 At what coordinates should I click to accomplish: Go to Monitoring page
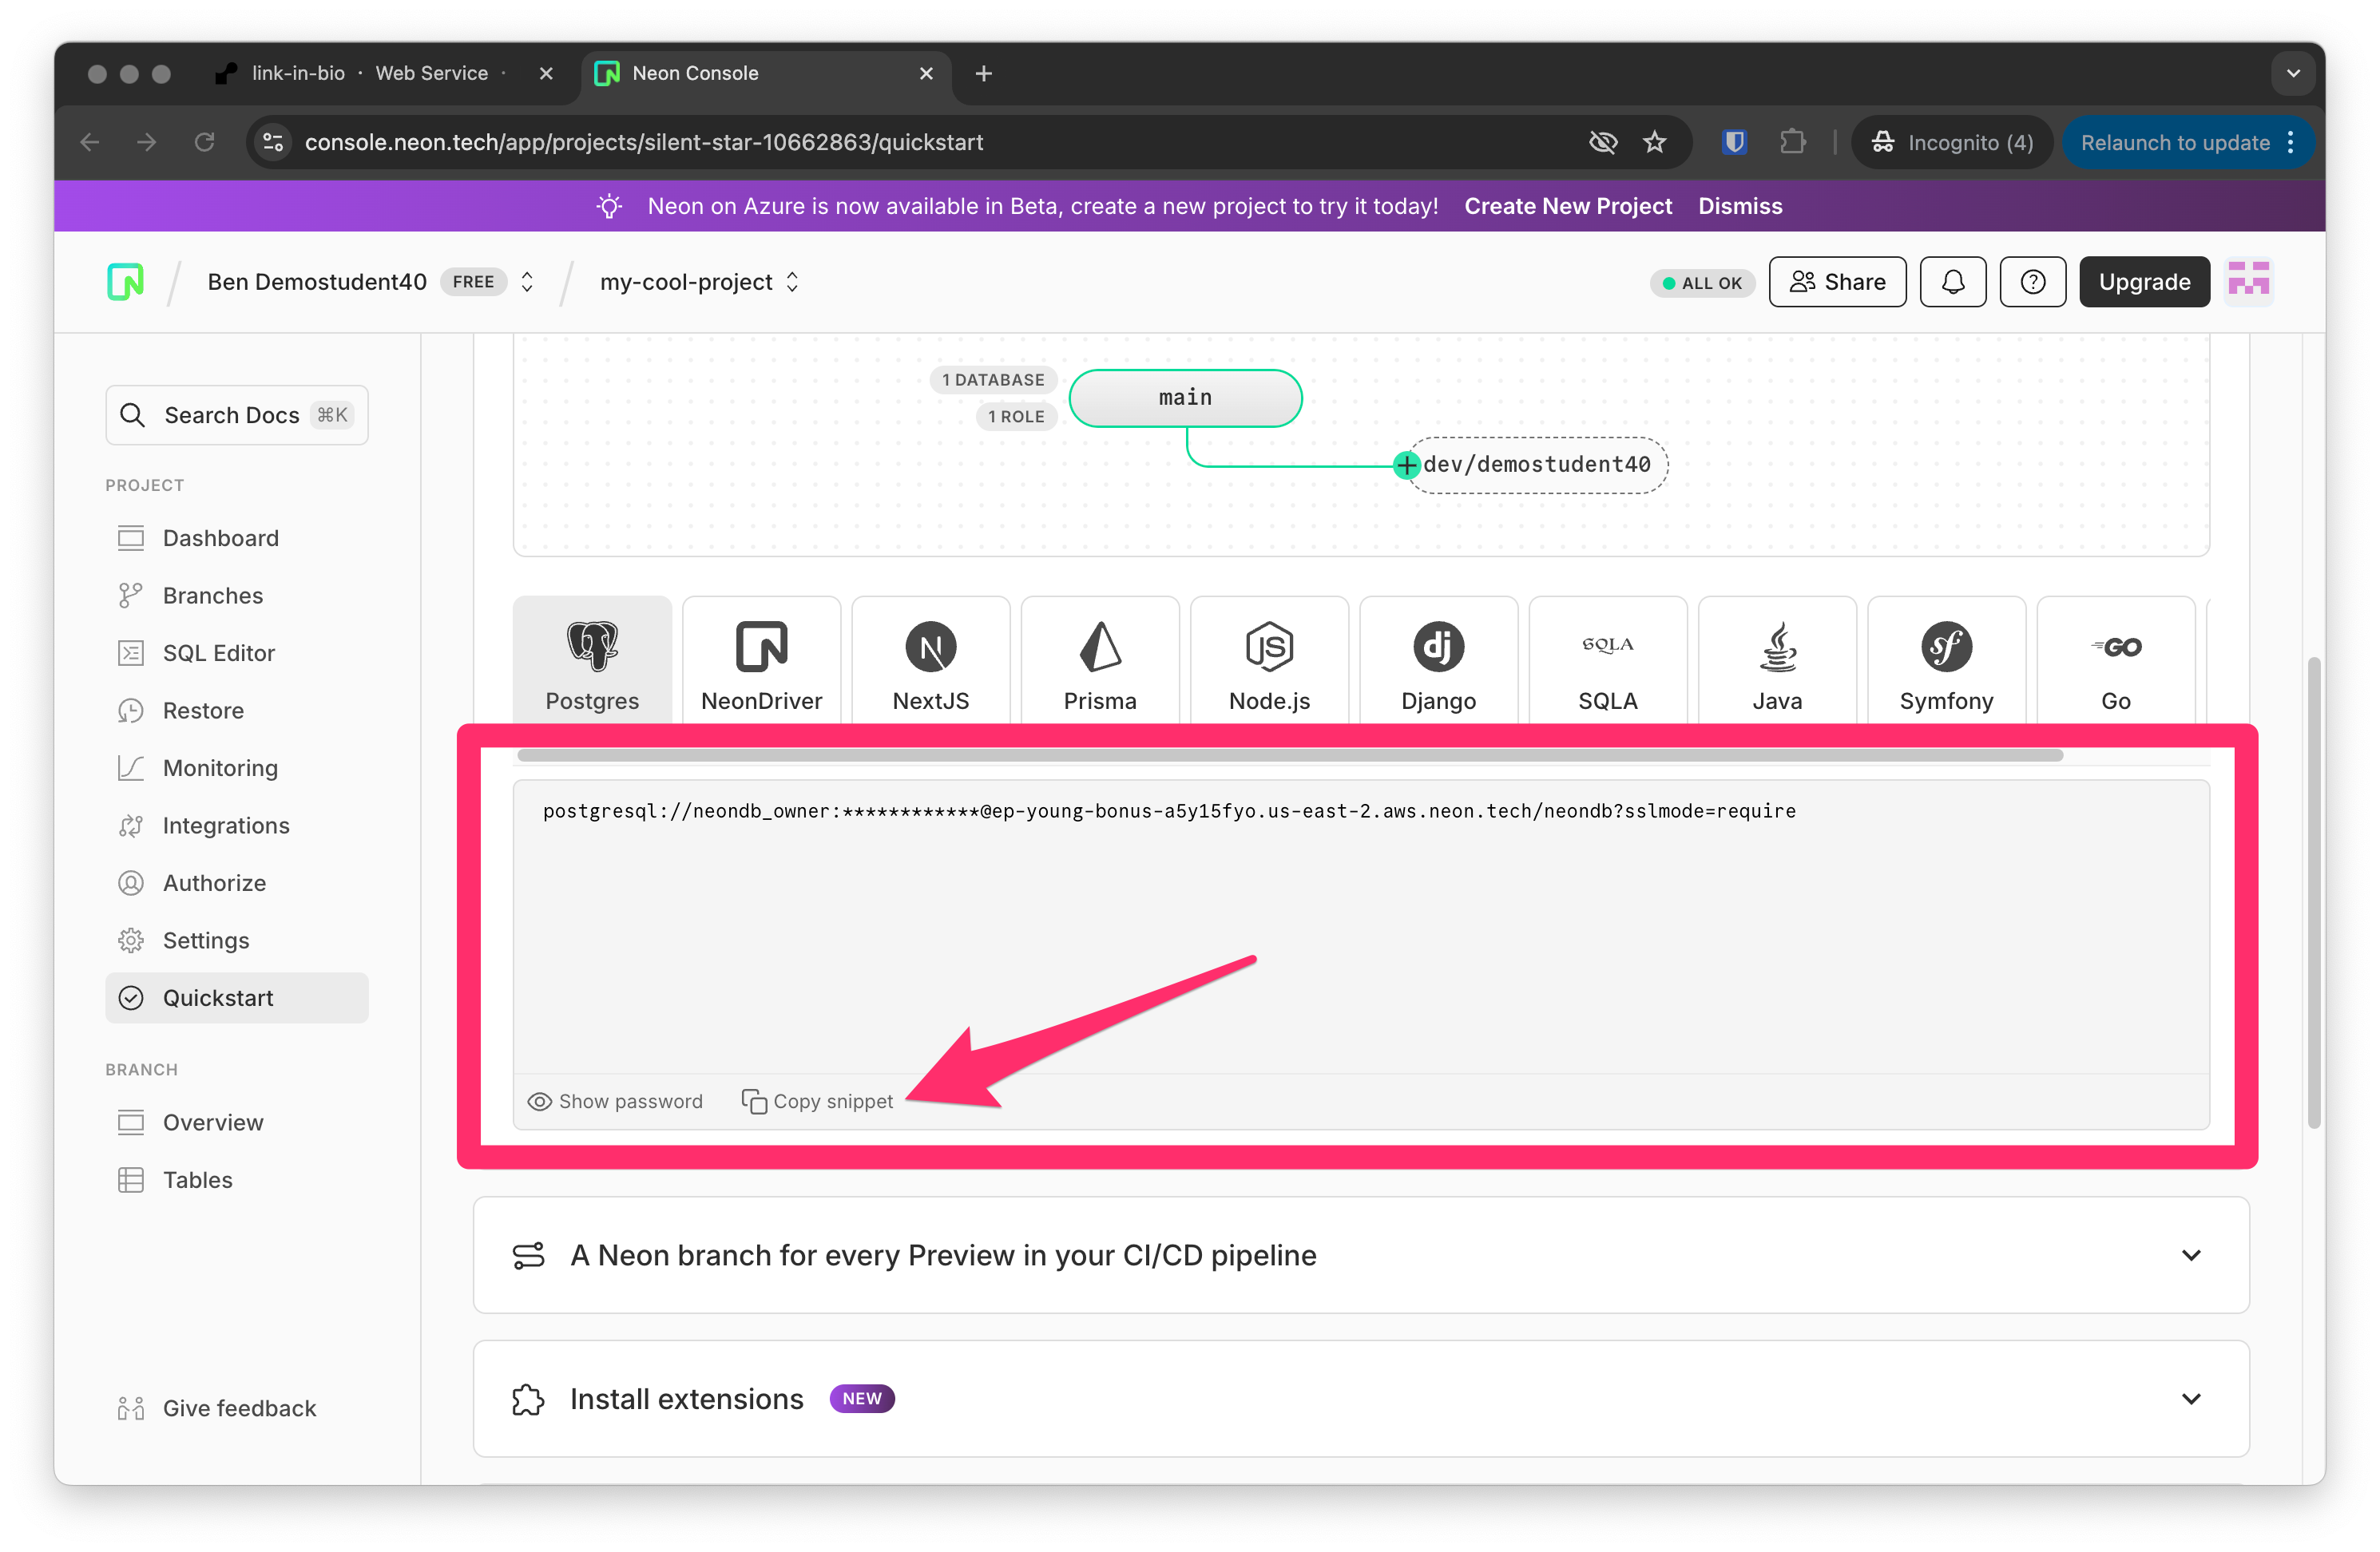237,767
